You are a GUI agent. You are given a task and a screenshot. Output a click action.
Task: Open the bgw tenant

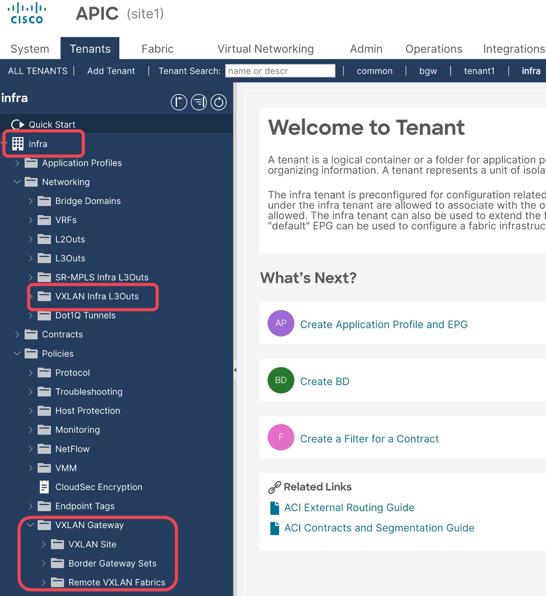click(428, 71)
